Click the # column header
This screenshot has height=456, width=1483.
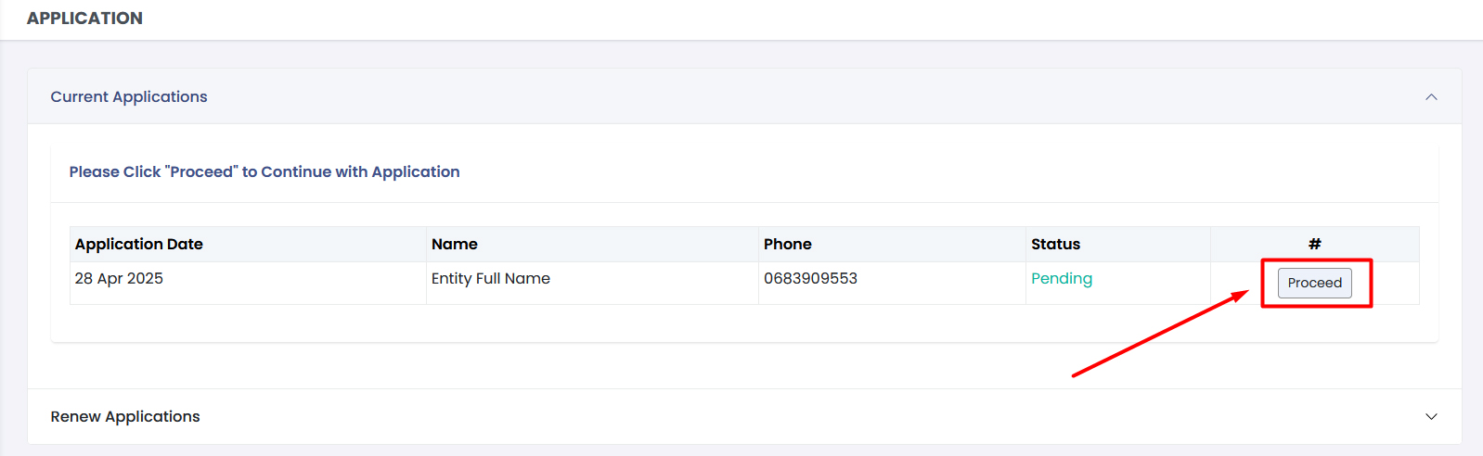(1314, 244)
